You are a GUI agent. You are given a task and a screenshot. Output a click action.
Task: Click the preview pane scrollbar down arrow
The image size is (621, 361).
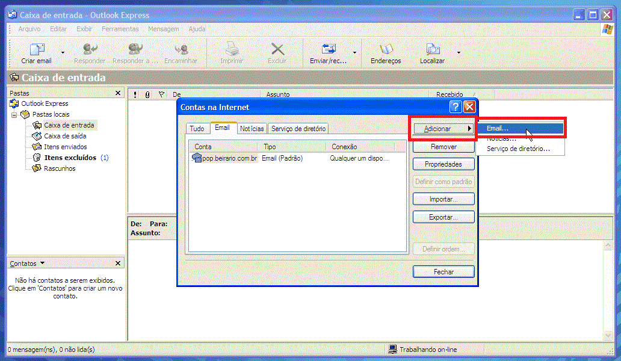point(608,335)
